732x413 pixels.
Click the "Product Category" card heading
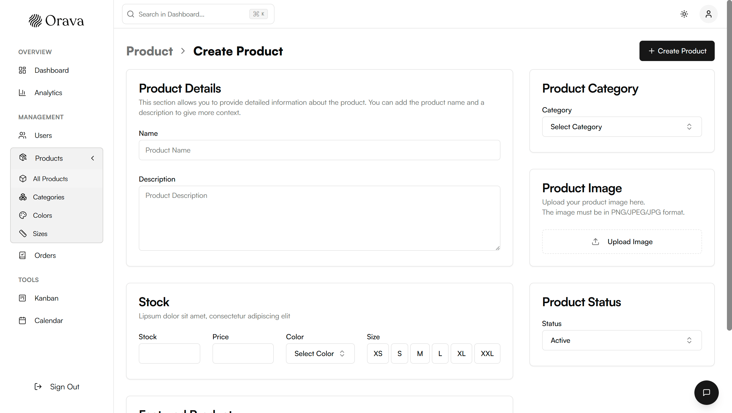(590, 88)
